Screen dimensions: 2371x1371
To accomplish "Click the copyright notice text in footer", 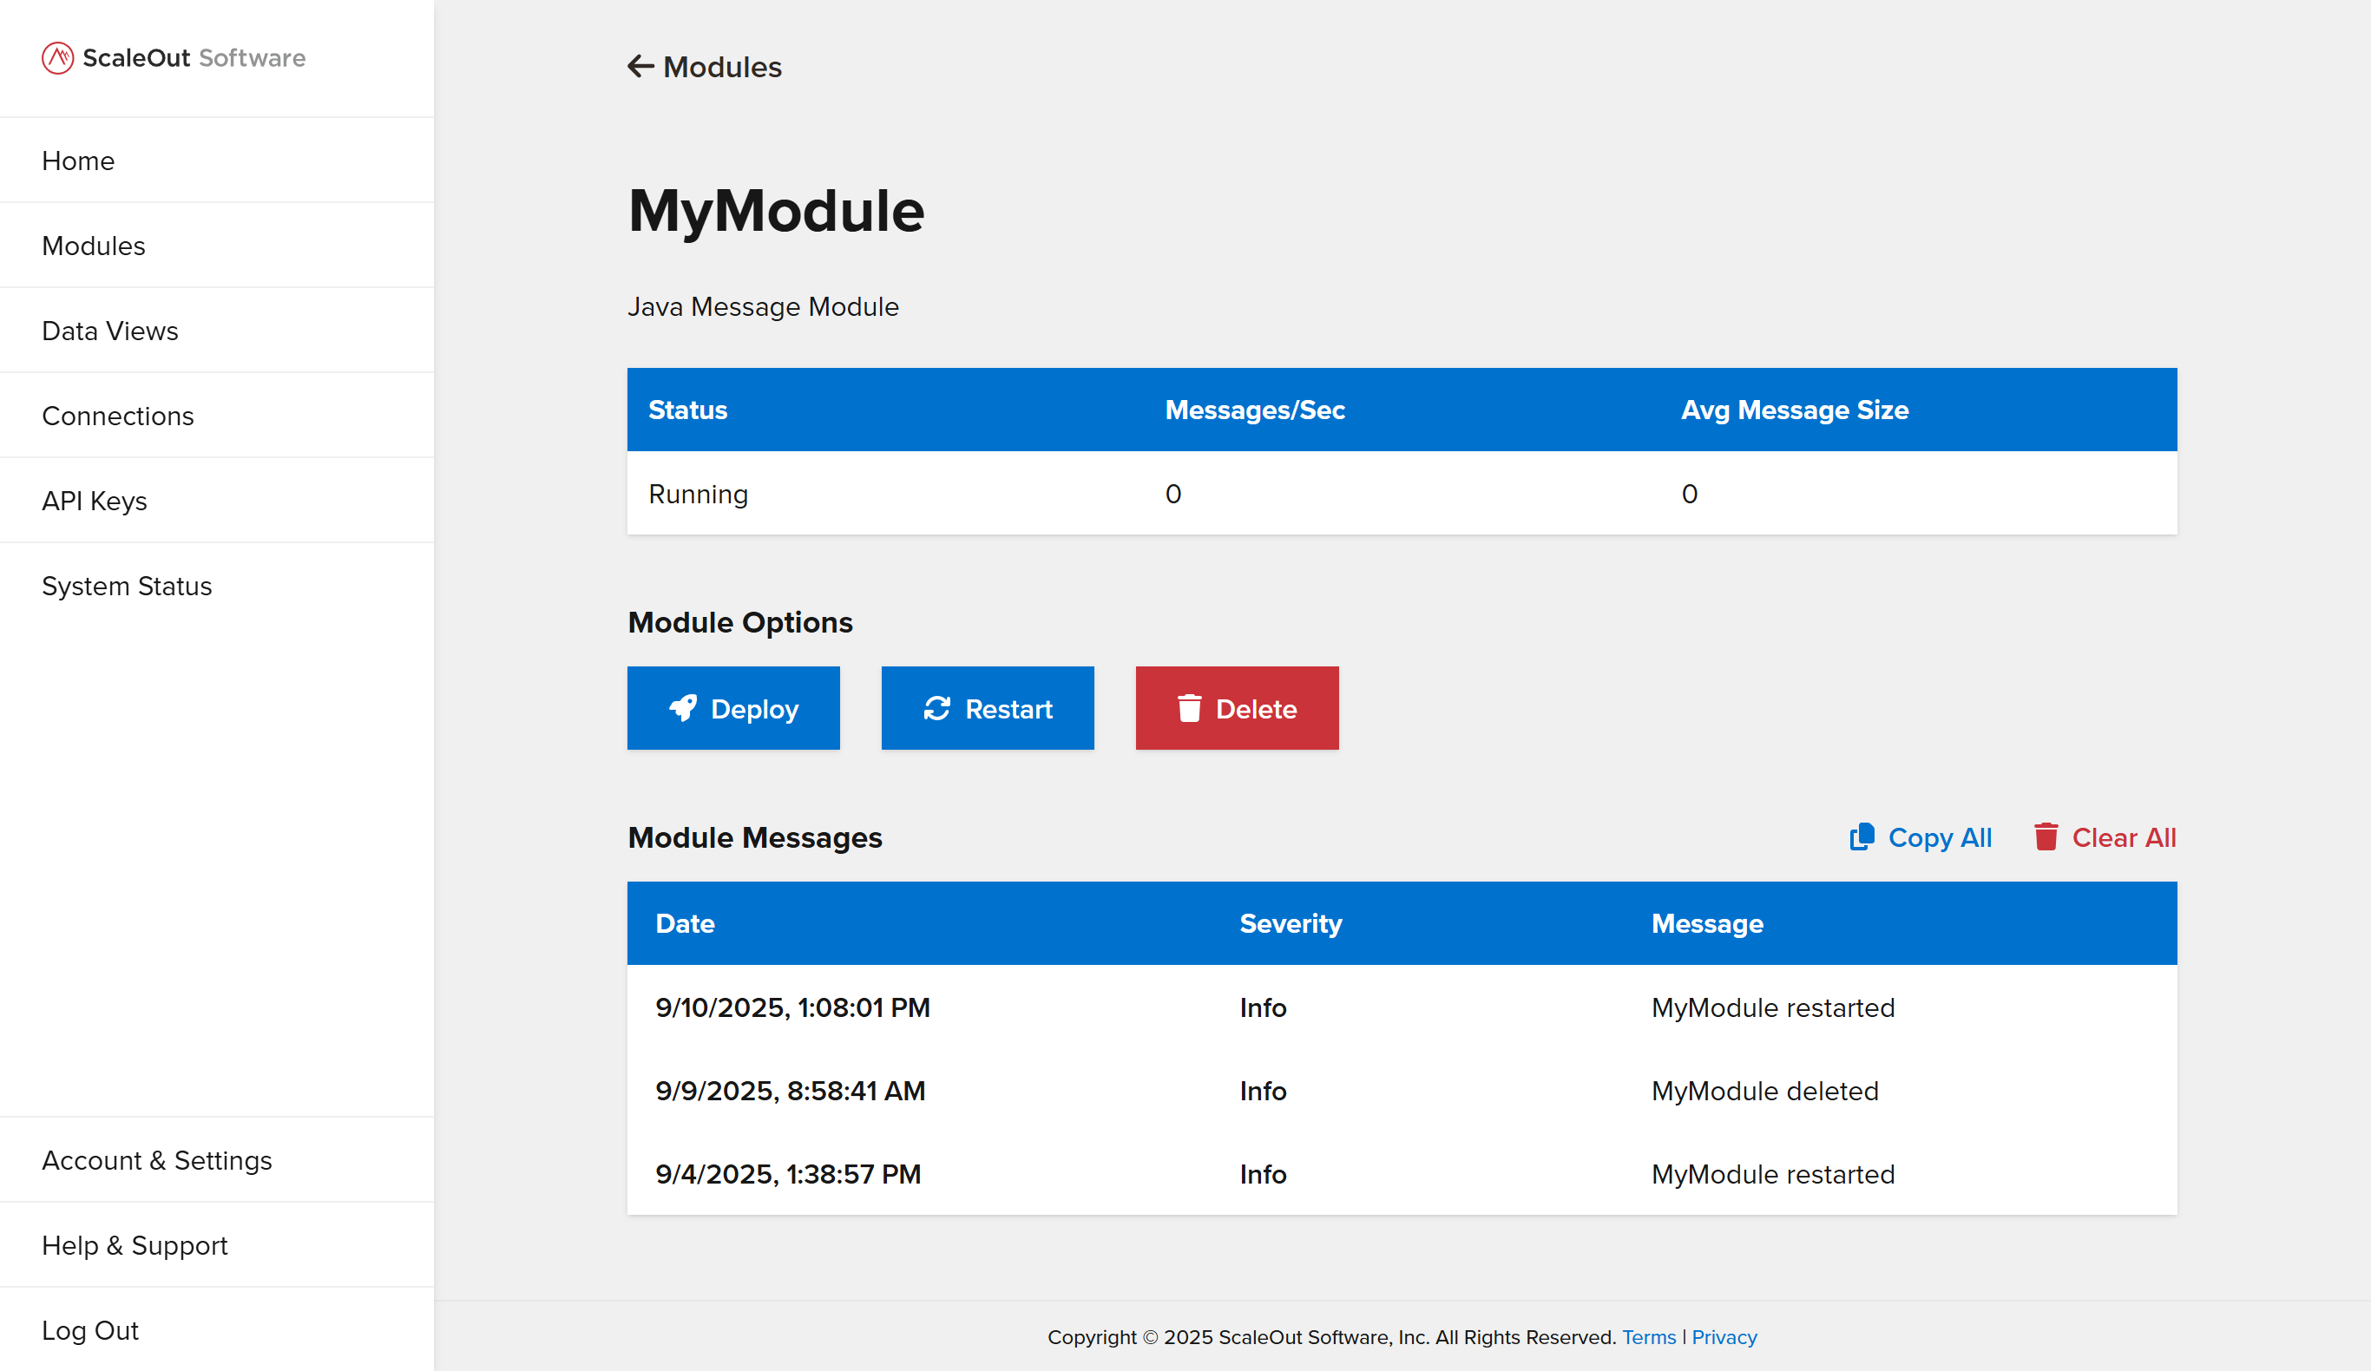I will pos(1331,1337).
